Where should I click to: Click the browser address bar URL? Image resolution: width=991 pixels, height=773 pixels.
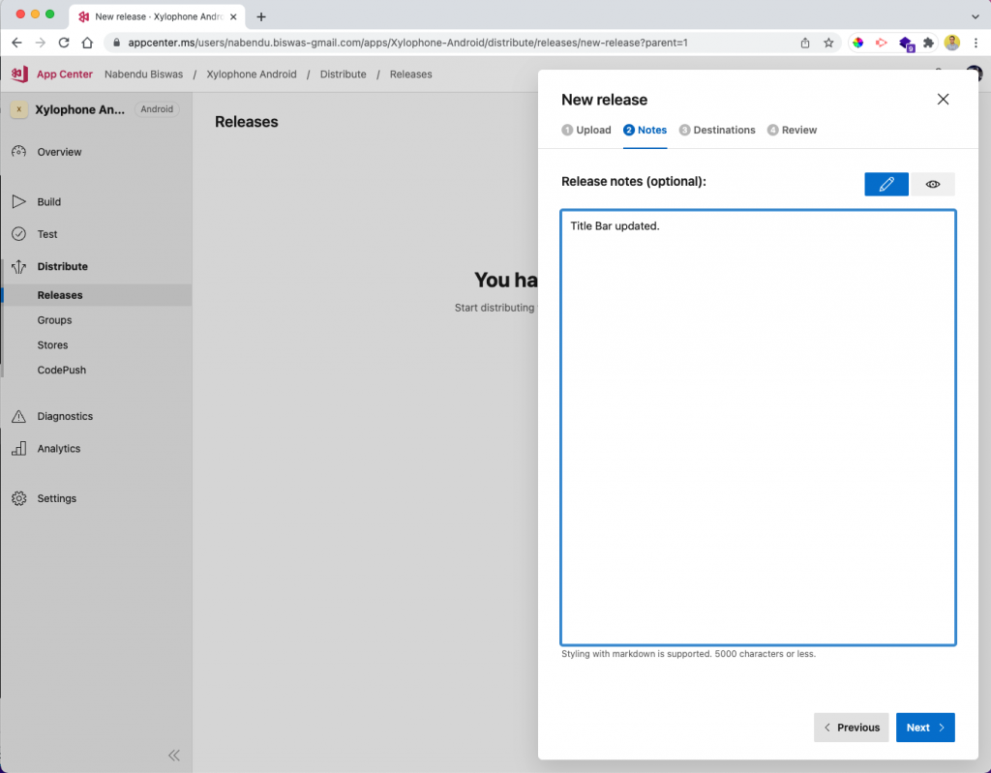(407, 43)
